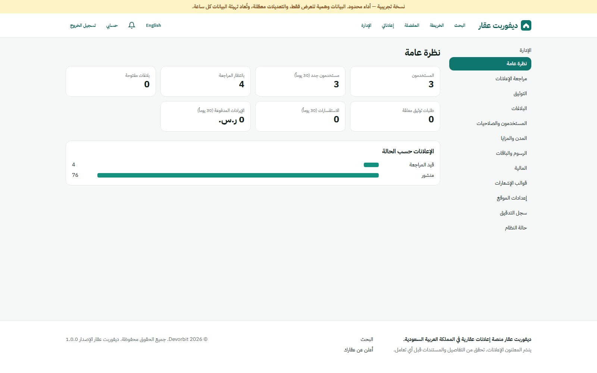The image size is (597, 373).
Task: Open البلاغات reports in the sidebar
Action: point(490,109)
